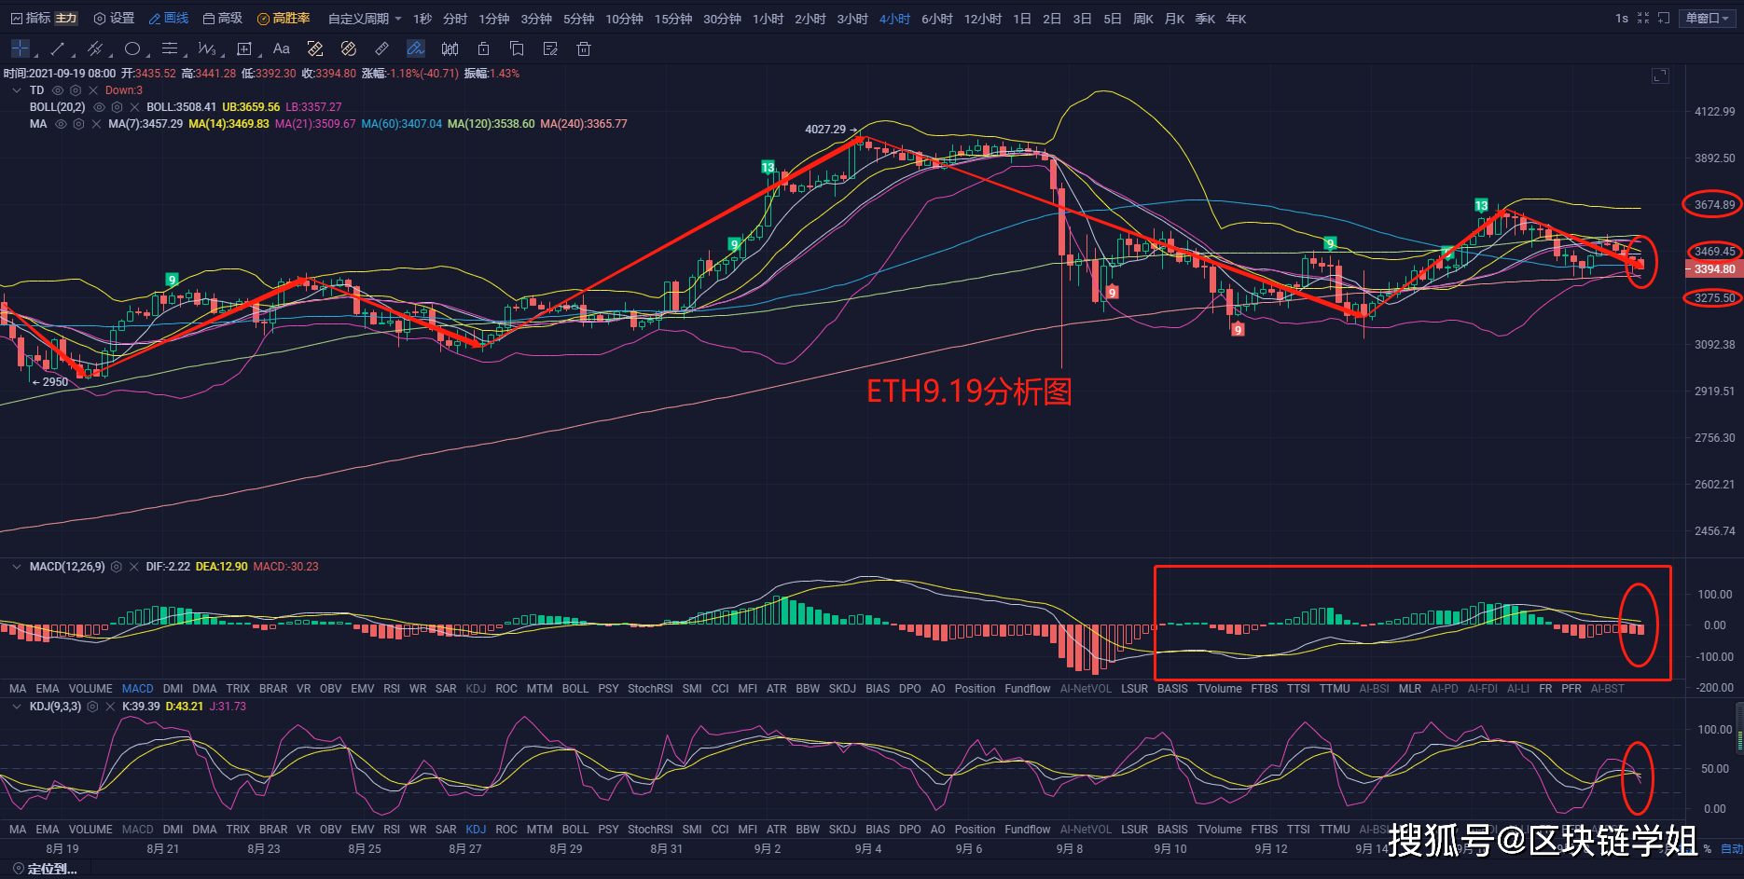Click the 主力 badge beside 指标
Screen dimensions: 1744x879
point(66,18)
